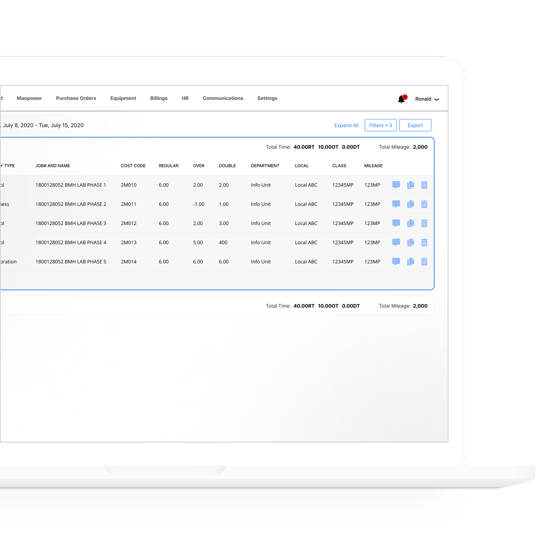The image size is (553, 552).
Task: Duplicate the BMH LAB PHASE 4 entry
Action: point(410,242)
